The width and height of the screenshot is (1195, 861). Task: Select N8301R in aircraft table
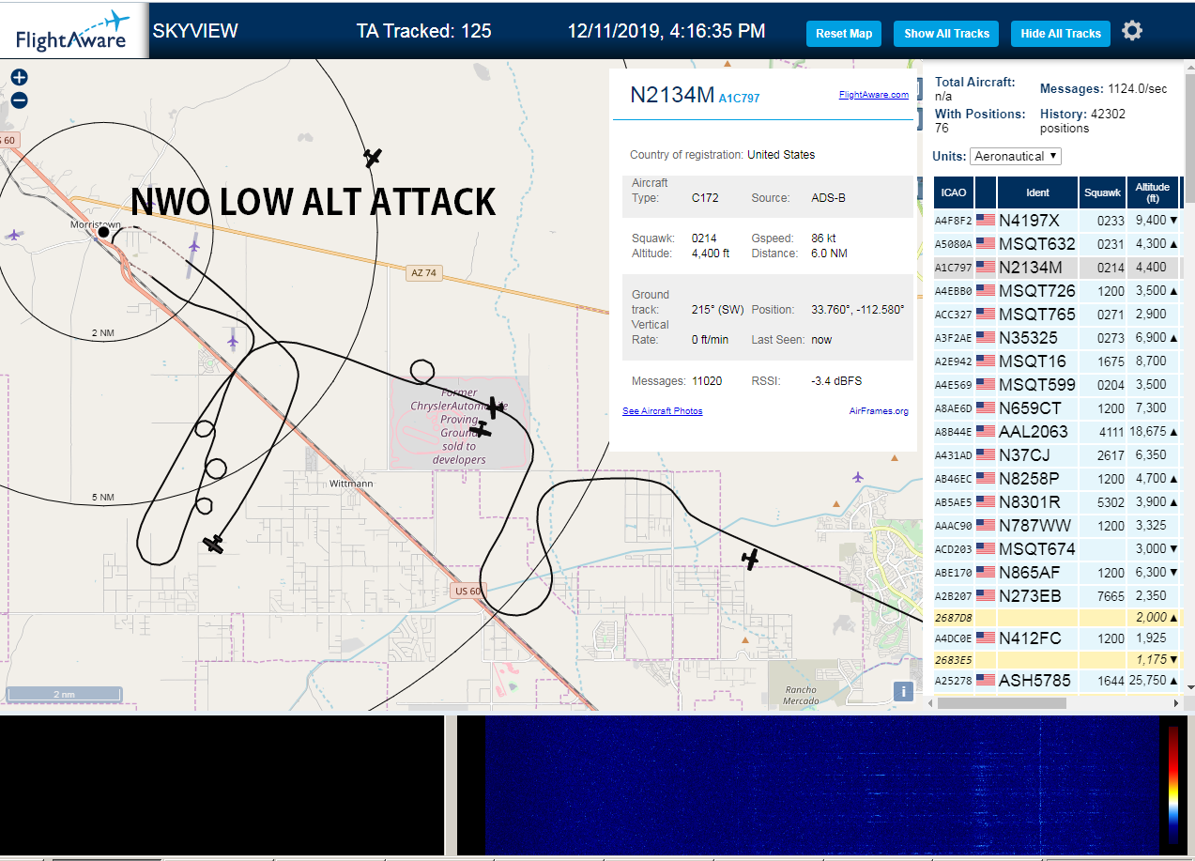tap(1030, 502)
